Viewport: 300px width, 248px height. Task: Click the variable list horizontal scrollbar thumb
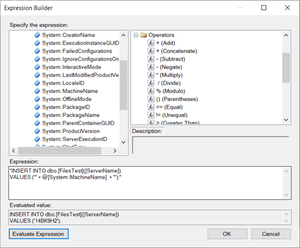[x=59, y=151]
